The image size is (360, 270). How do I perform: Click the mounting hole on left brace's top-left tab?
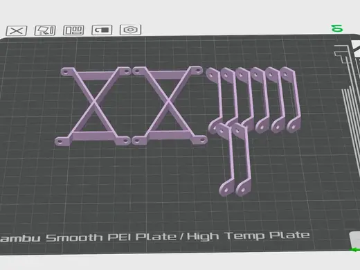click(66, 73)
